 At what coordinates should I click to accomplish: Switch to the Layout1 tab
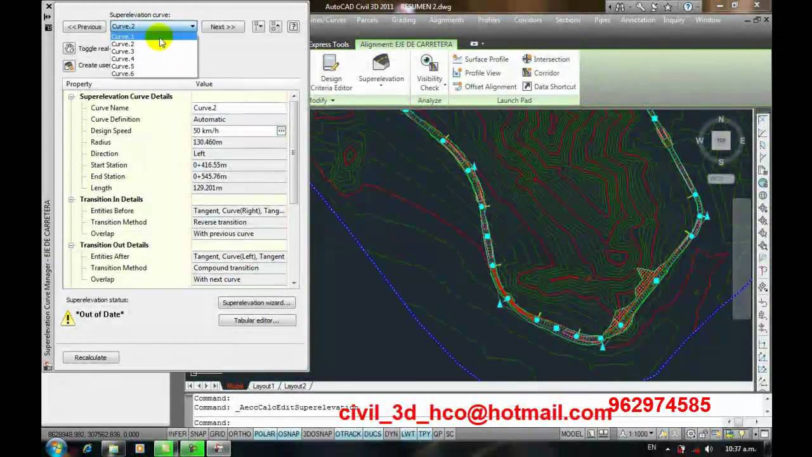coord(263,386)
